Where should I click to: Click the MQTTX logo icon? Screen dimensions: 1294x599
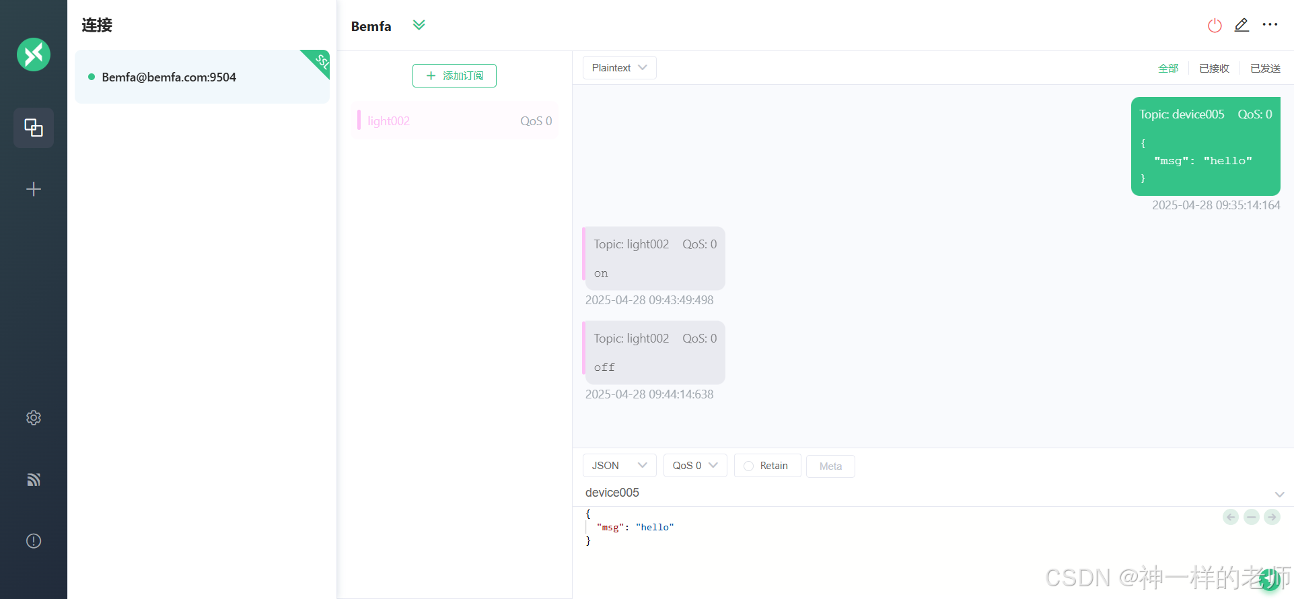pos(34,55)
